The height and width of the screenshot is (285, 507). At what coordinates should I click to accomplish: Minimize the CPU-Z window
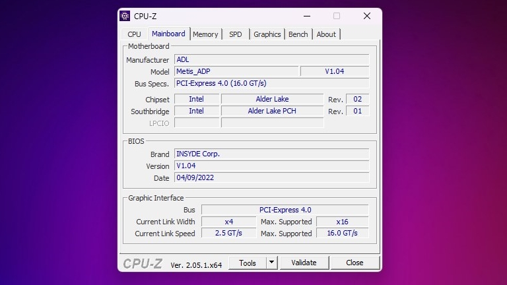[306, 16]
